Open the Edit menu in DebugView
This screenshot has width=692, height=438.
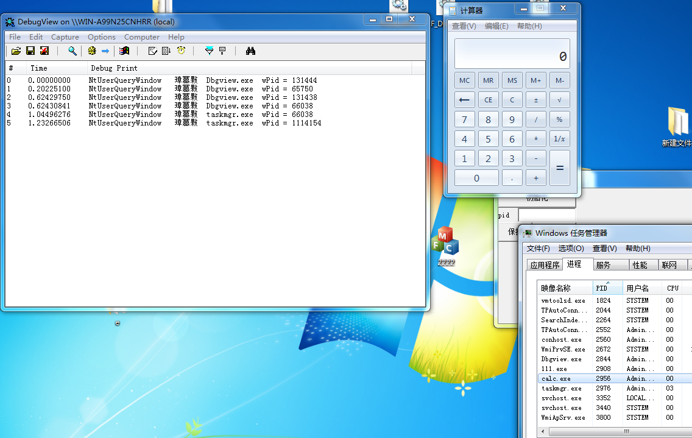click(x=36, y=37)
